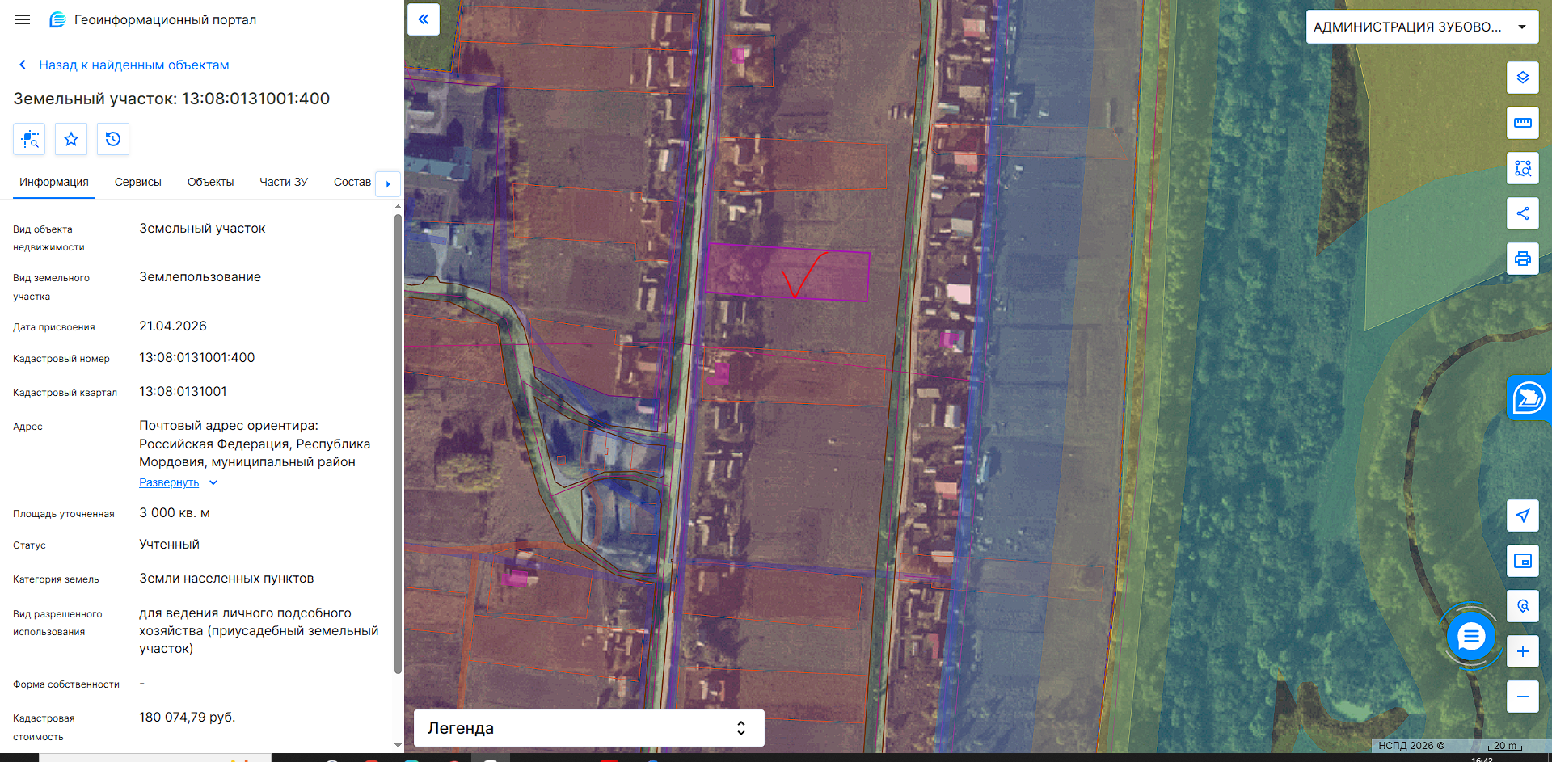Go back to найденным объектам list
Viewport: 1552px width, 762px height.
(124, 65)
